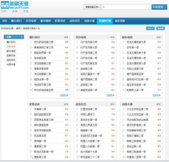
Task: Sort rankings with the 按评分 button
Action: pos(150,28)
